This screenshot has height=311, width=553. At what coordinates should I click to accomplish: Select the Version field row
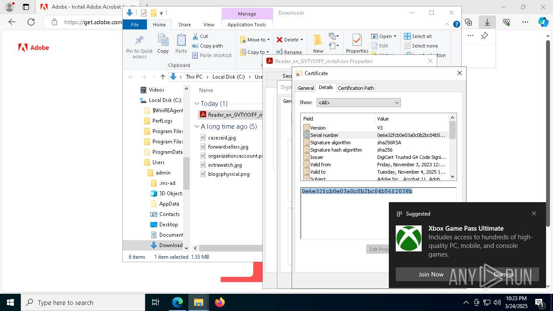[x=375, y=128]
